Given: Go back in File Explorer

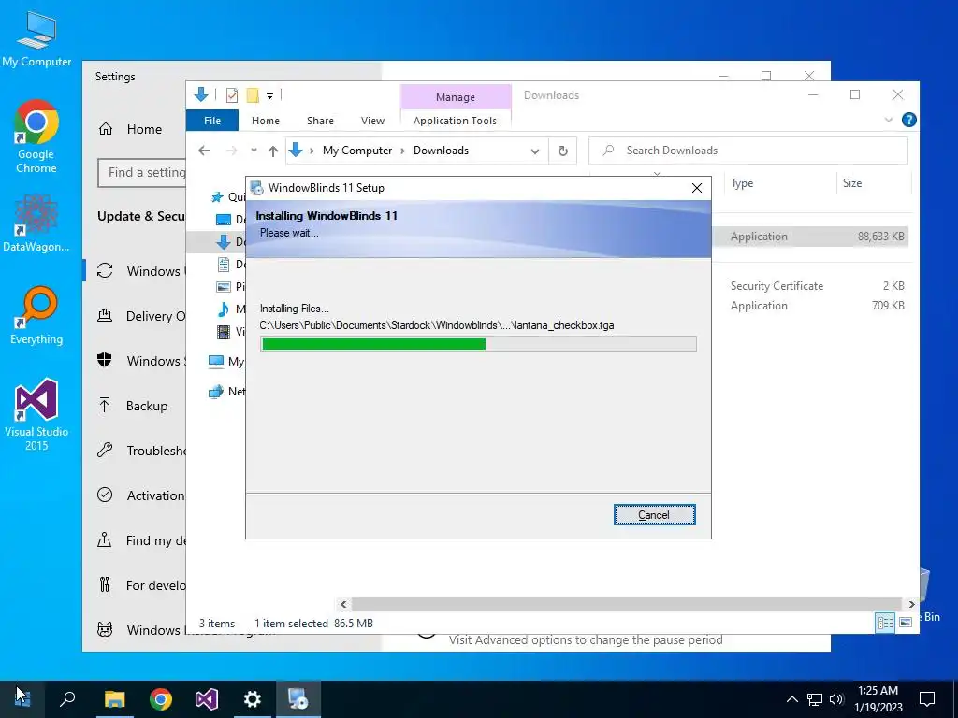Looking at the screenshot, I should point(204,151).
